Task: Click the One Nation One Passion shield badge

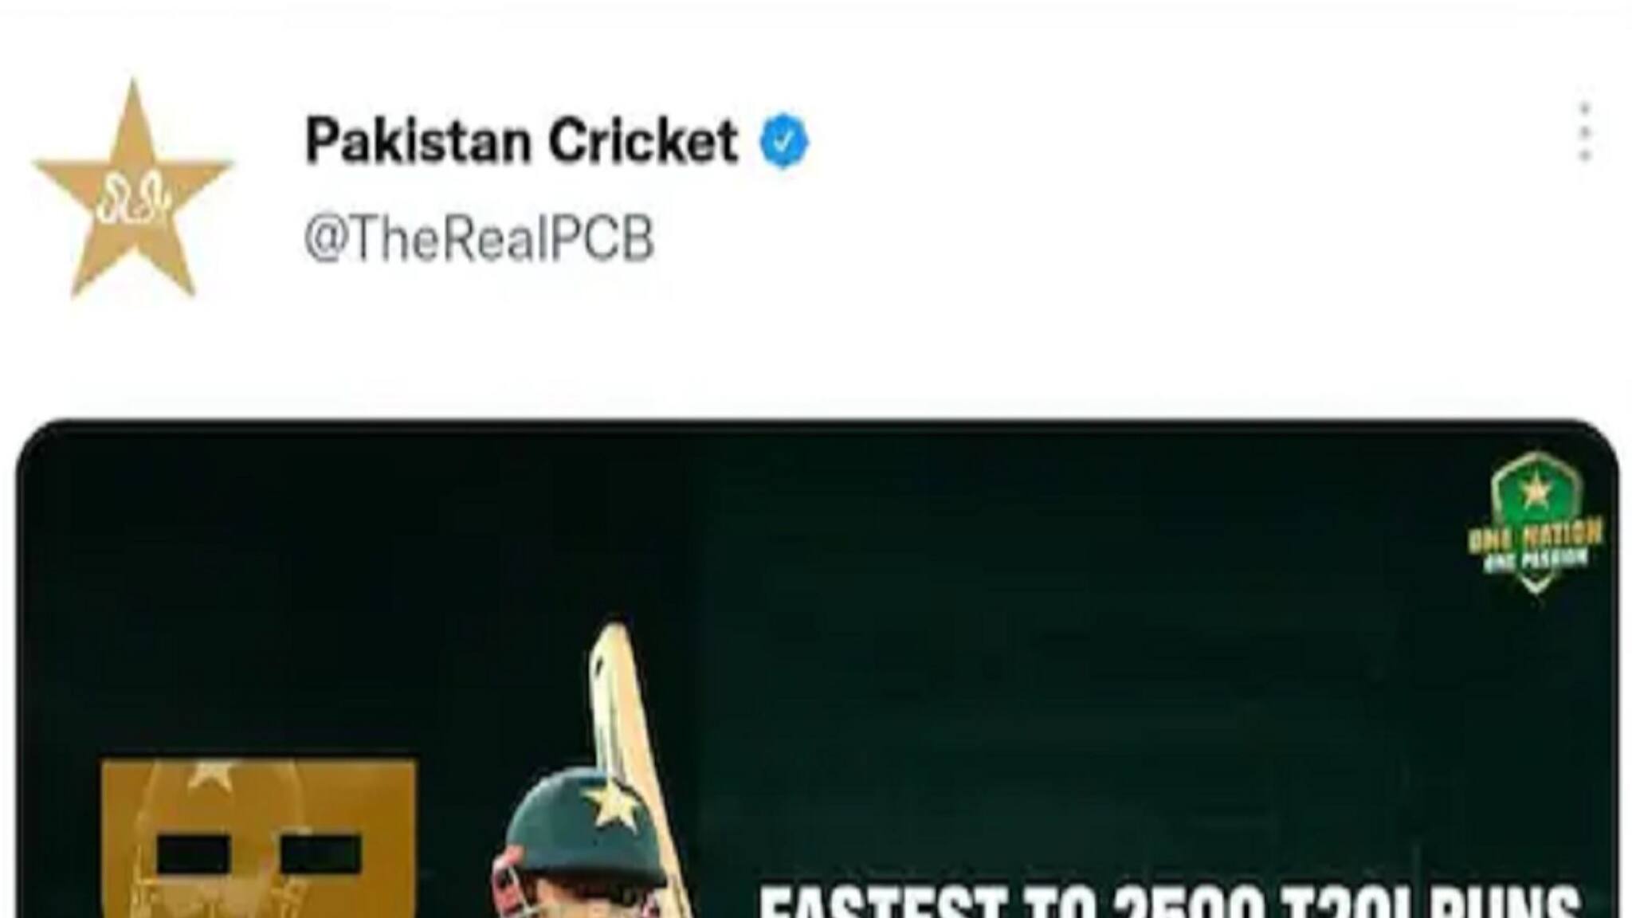Action: pyautogui.click(x=1536, y=522)
